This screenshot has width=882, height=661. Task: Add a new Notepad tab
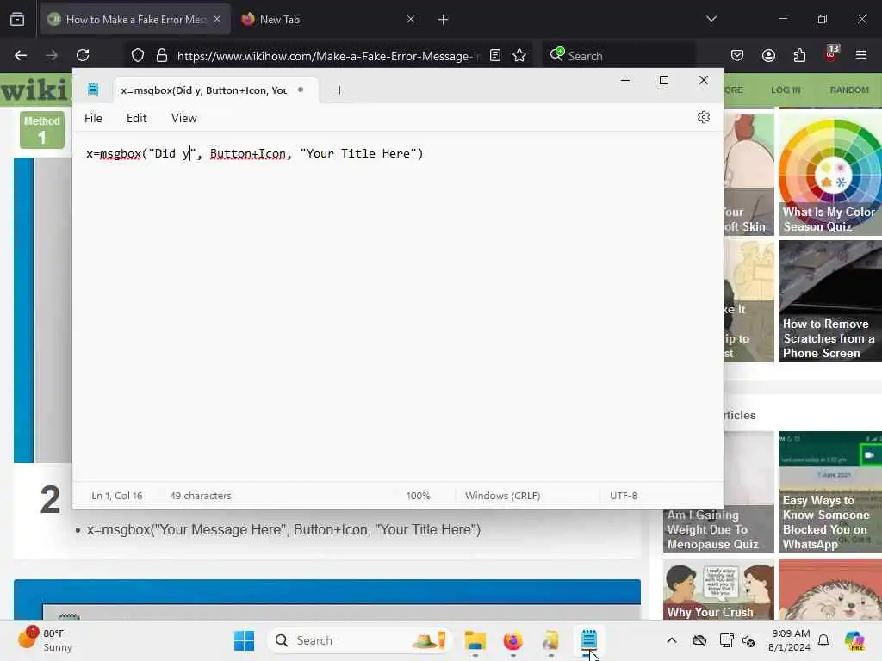[x=339, y=90]
